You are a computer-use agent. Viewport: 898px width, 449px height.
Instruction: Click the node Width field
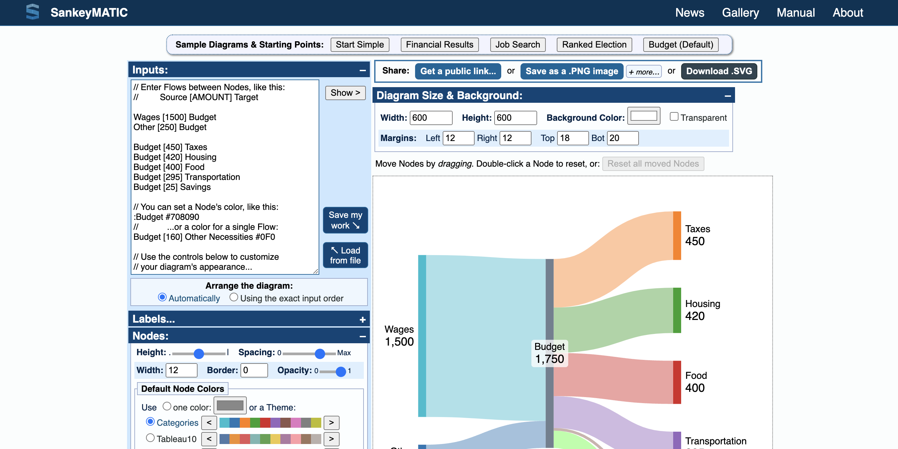point(181,370)
